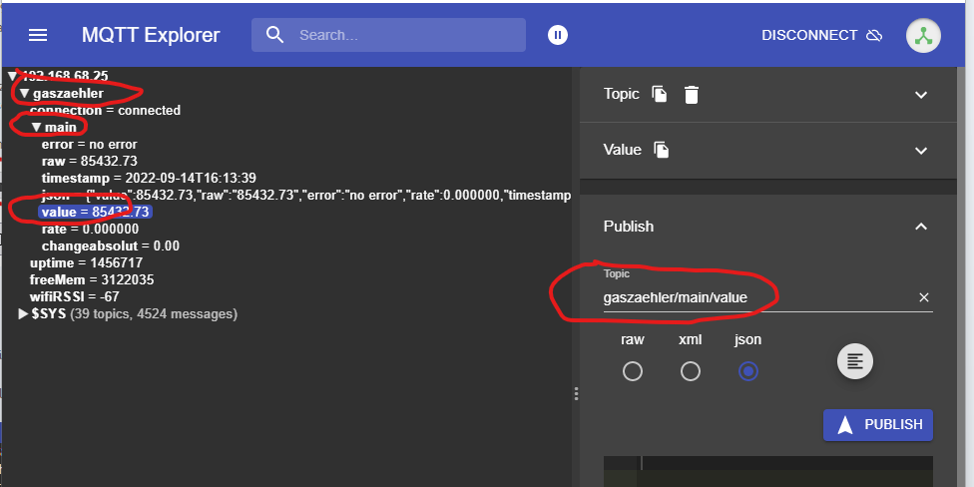Viewport: 974px width, 487px height.
Task: Select 'freeMem = 3122035' row
Action: (92, 280)
